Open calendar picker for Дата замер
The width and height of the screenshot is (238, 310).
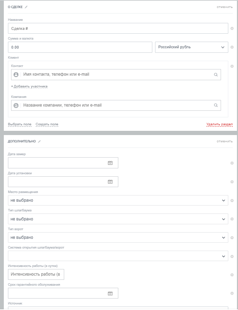tap(110, 163)
